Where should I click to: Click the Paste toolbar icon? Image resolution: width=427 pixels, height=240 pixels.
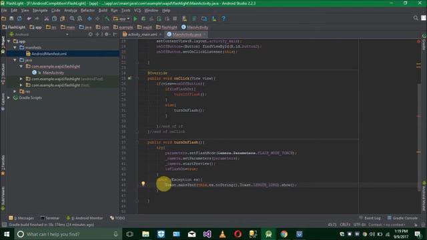pyautogui.click(x=62, y=19)
